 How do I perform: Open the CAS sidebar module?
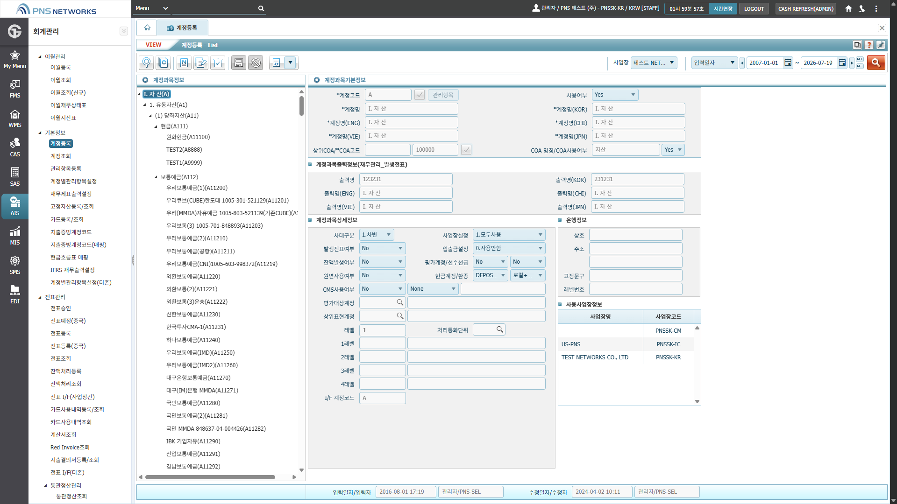click(x=14, y=147)
